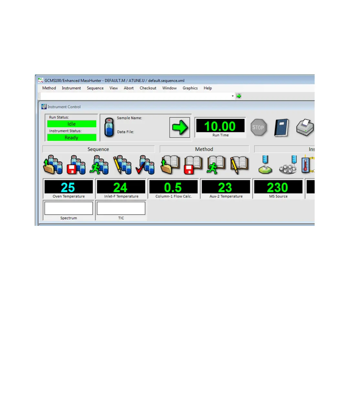This screenshot has height=418, width=349.
Task: Click the Run Sequence icon with runner
Action: click(x=99, y=165)
